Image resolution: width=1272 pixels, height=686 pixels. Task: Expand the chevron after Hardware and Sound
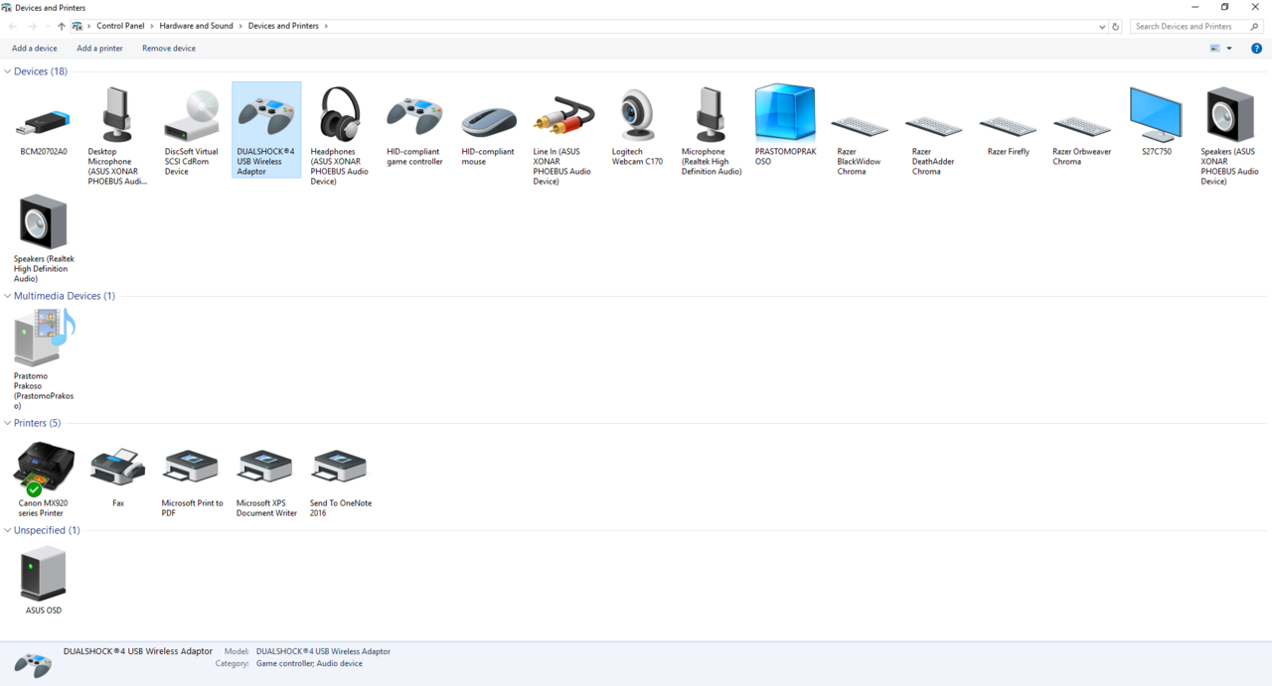tap(240, 26)
